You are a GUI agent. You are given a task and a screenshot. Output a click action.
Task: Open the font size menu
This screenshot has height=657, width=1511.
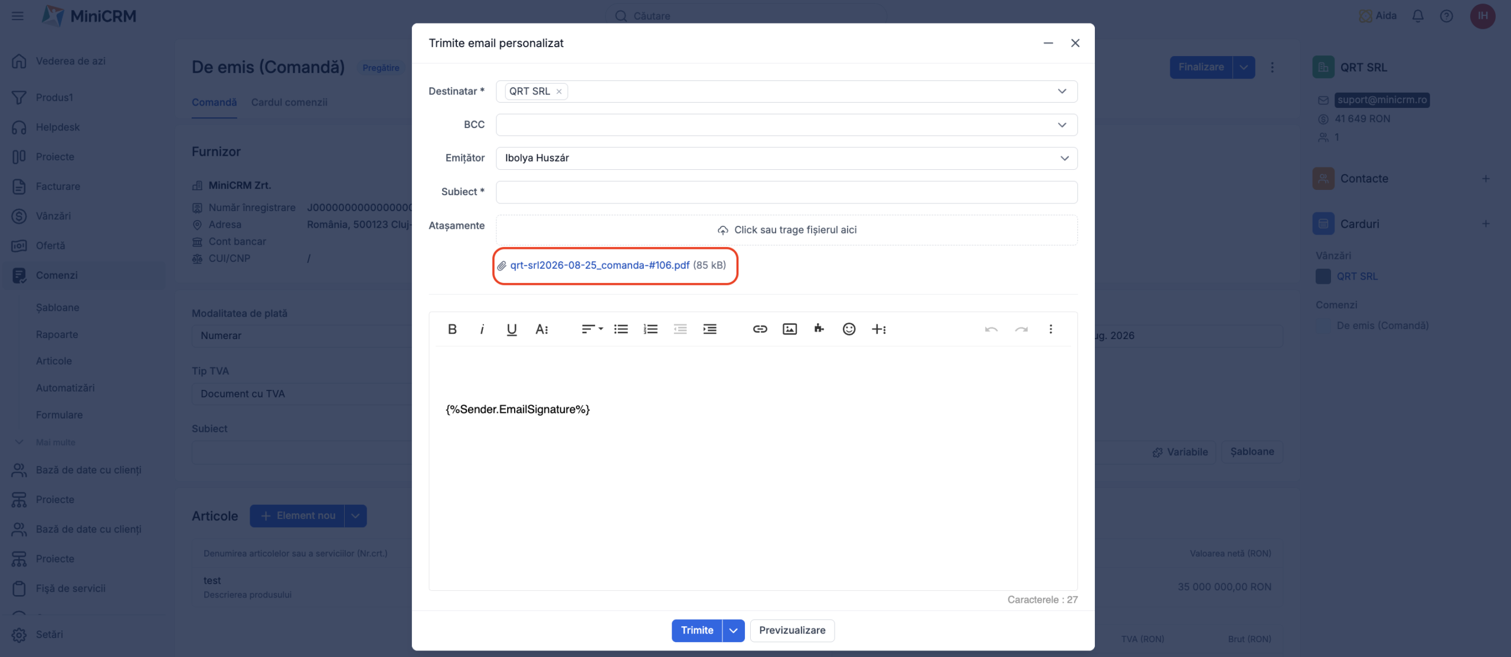click(542, 329)
